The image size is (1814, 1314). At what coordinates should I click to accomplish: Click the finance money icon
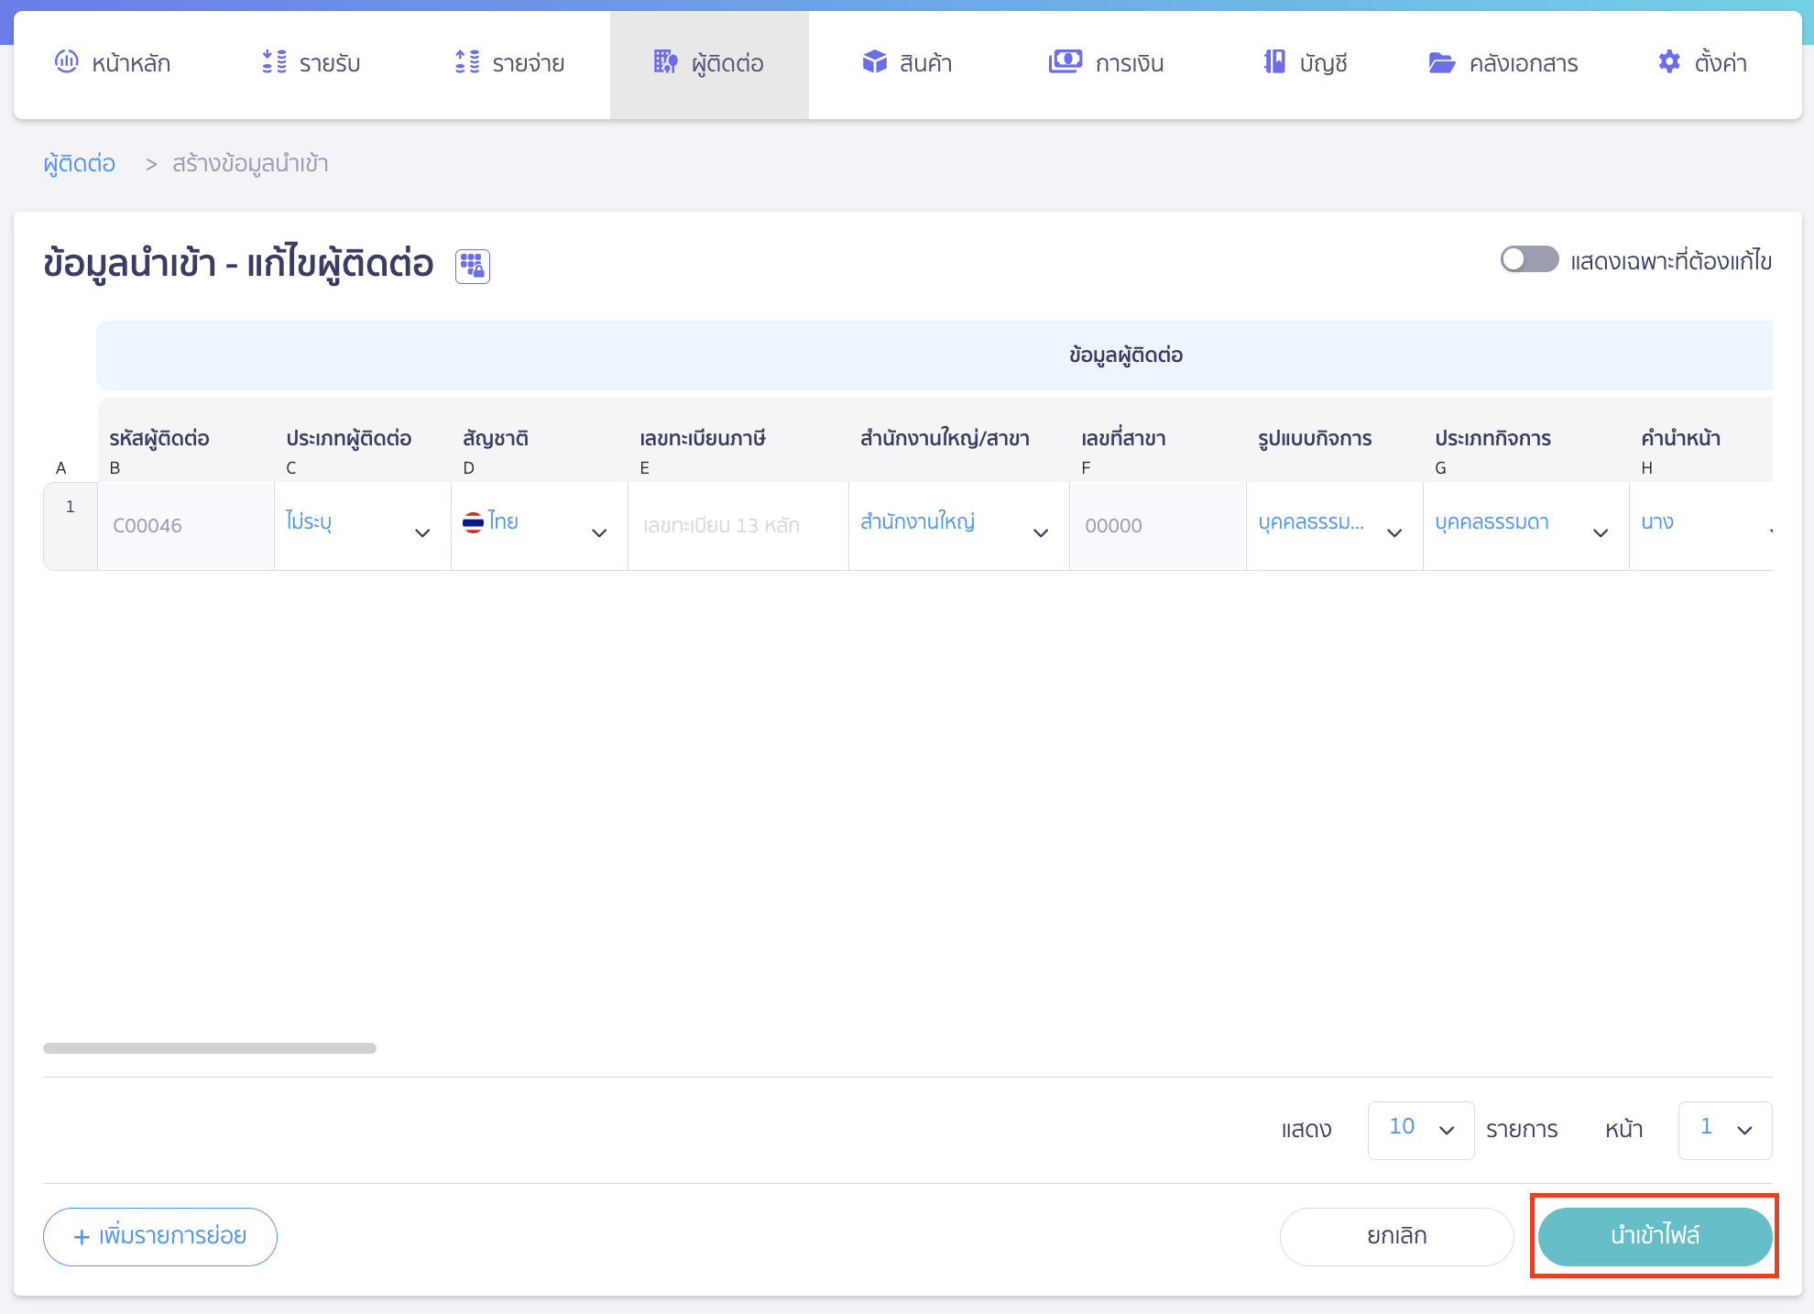click(x=1065, y=61)
